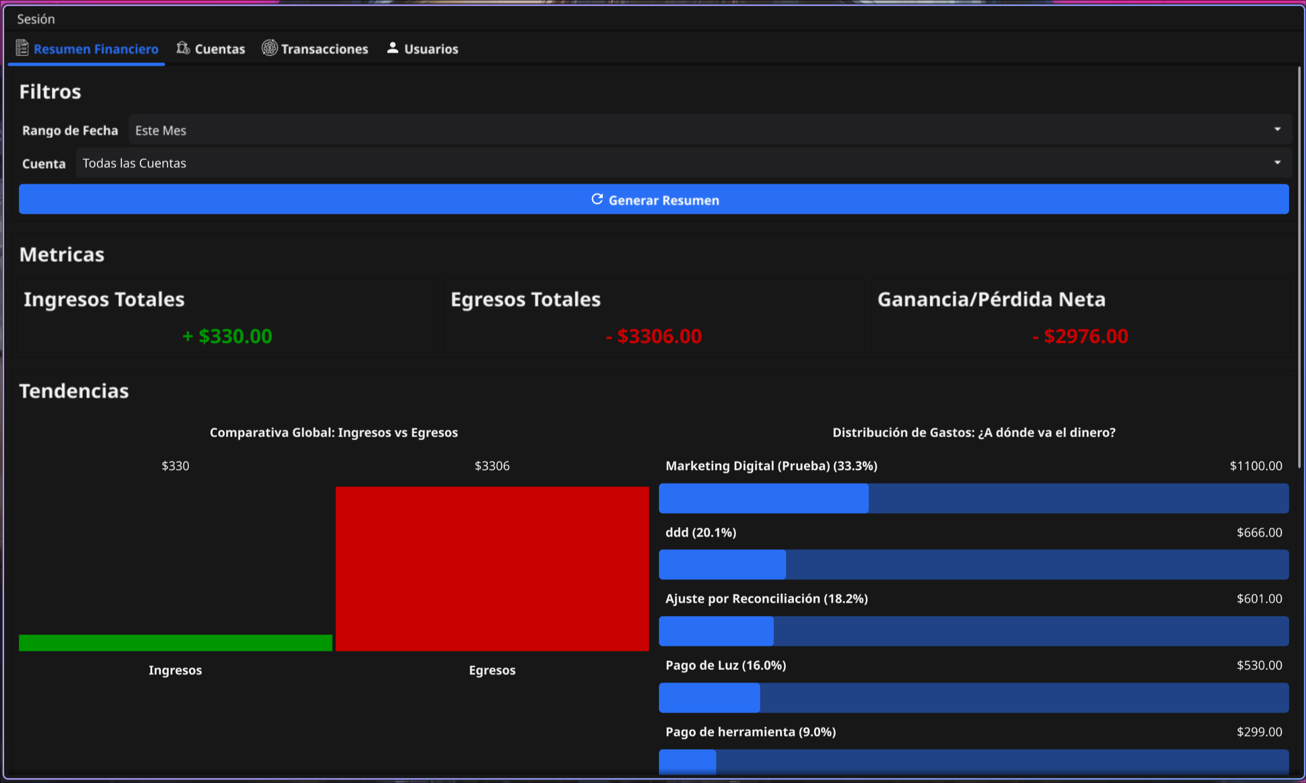
Task: Click the Egresos Totales metric card
Action: tap(654, 317)
